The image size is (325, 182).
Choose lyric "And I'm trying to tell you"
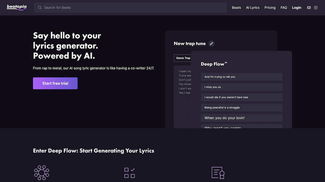(x=242, y=77)
